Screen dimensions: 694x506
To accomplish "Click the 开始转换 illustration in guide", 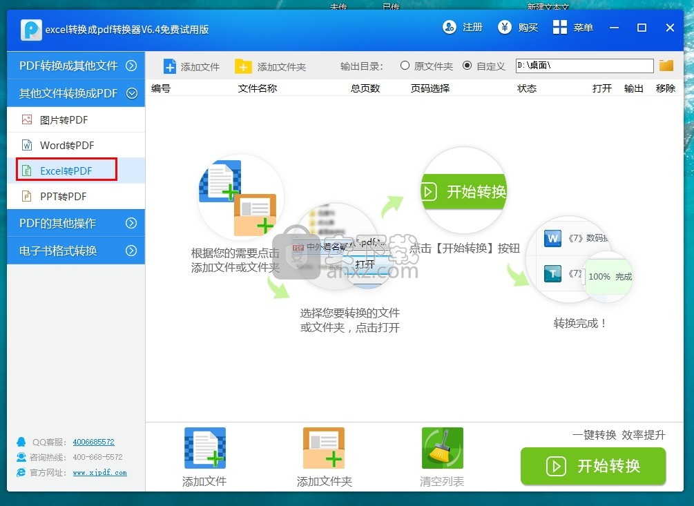I will (x=464, y=191).
